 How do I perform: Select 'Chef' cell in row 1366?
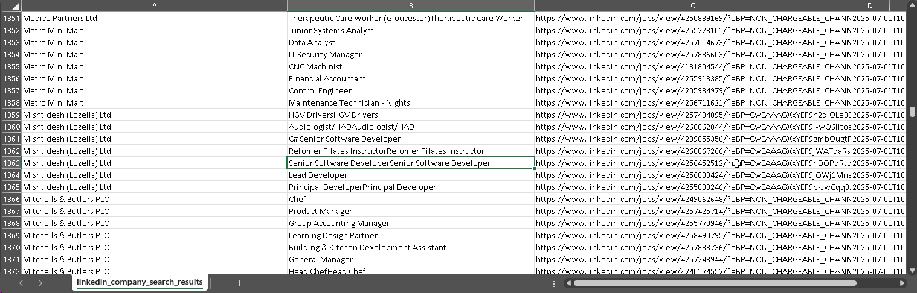coord(411,199)
